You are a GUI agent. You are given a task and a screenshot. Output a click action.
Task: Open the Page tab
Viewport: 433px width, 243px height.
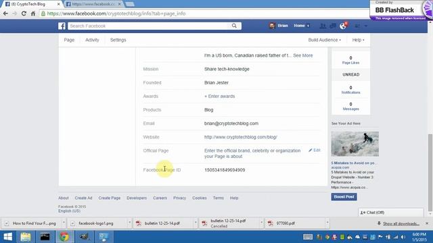tap(69, 40)
